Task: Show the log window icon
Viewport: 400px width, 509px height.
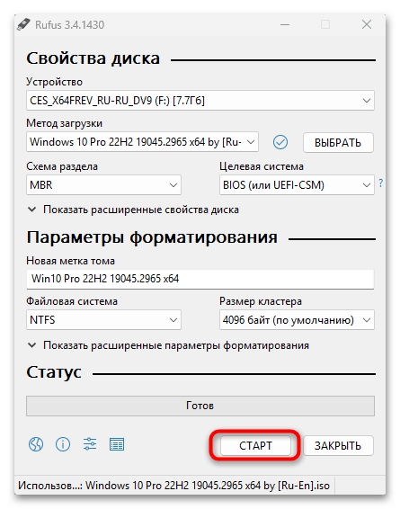Action: 117,444
